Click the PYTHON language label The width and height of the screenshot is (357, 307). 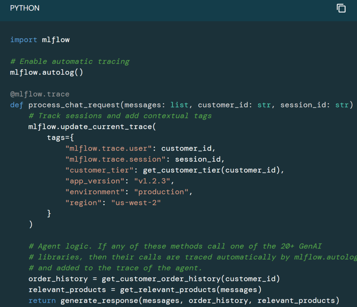tap(25, 8)
